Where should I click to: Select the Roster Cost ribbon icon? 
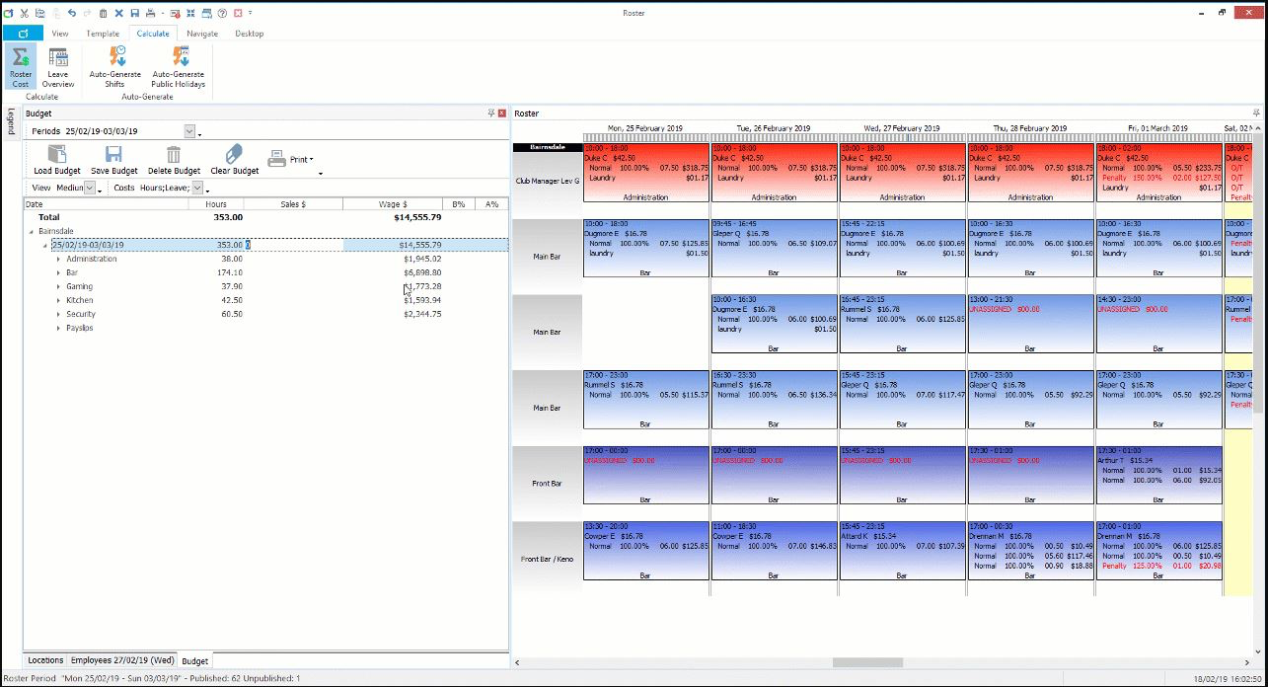point(20,67)
